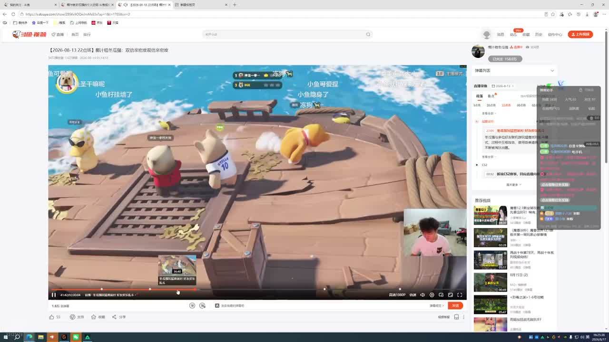This screenshot has height=342, width=609.
Task: Open 动态 feed with the 99+ badge
Action: tap(513, 35)
